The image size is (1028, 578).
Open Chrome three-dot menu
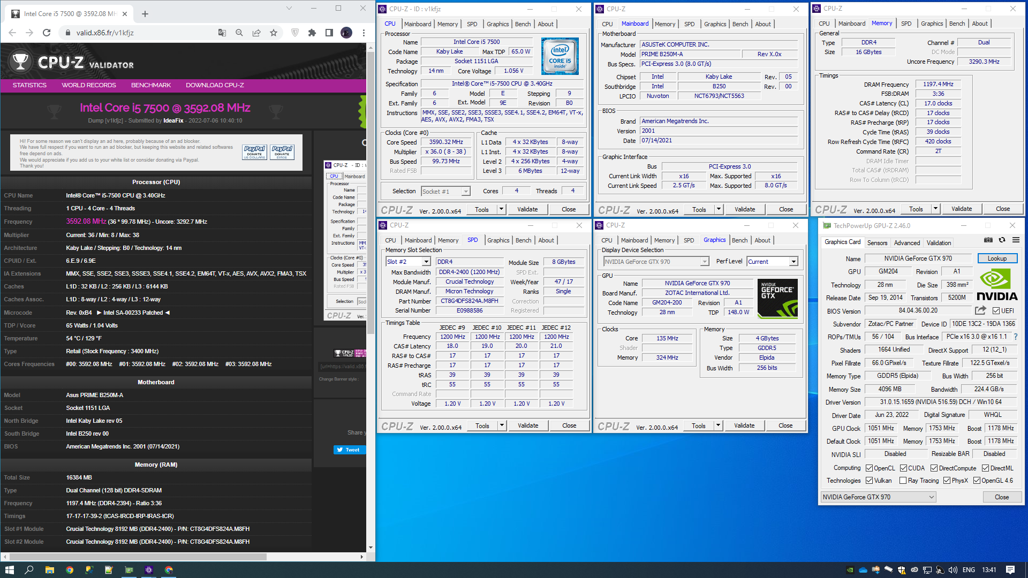click(364, 33)
